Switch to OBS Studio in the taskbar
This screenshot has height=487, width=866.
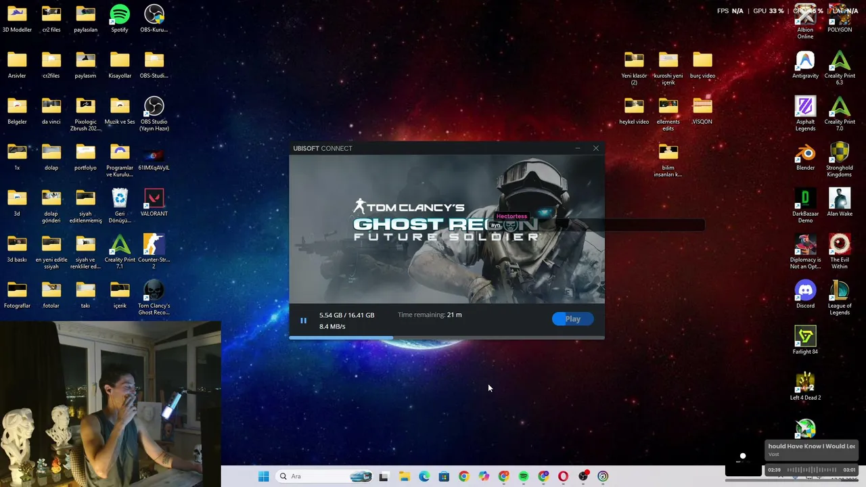(x=583, y=476)
